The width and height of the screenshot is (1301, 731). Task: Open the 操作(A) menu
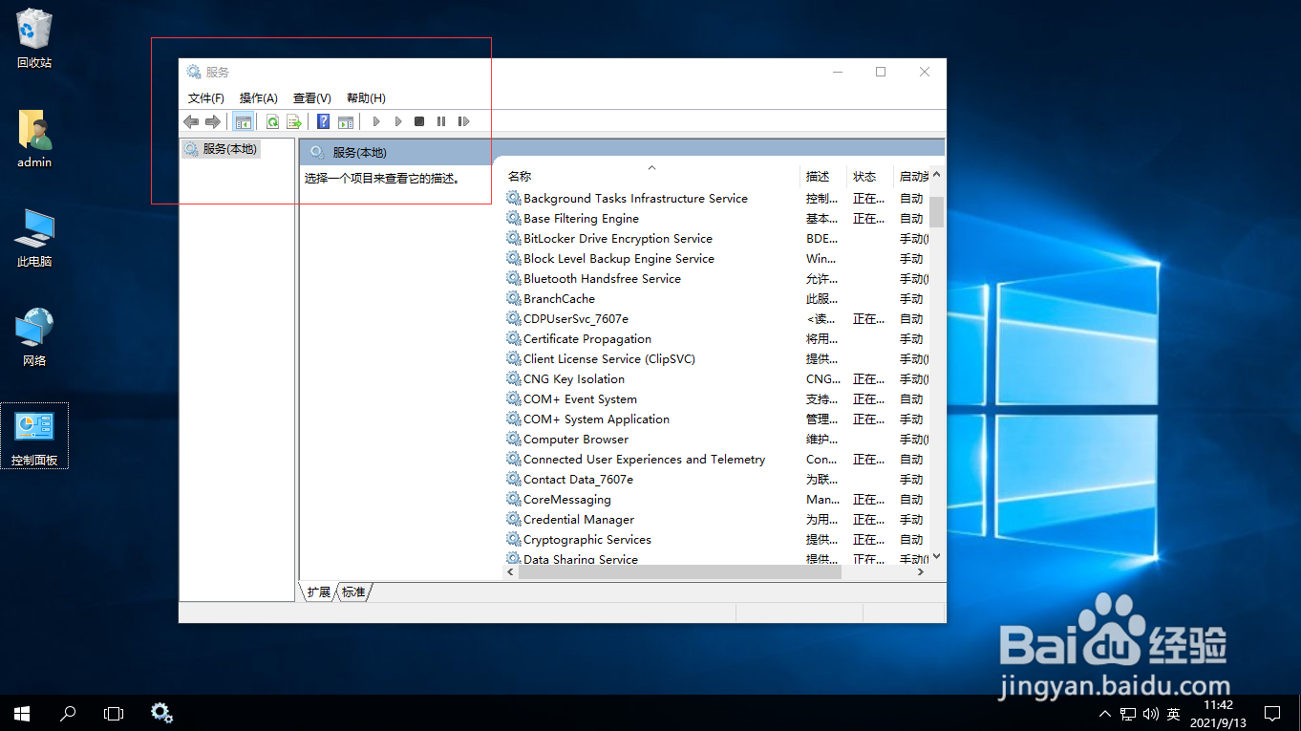[259, 98]
